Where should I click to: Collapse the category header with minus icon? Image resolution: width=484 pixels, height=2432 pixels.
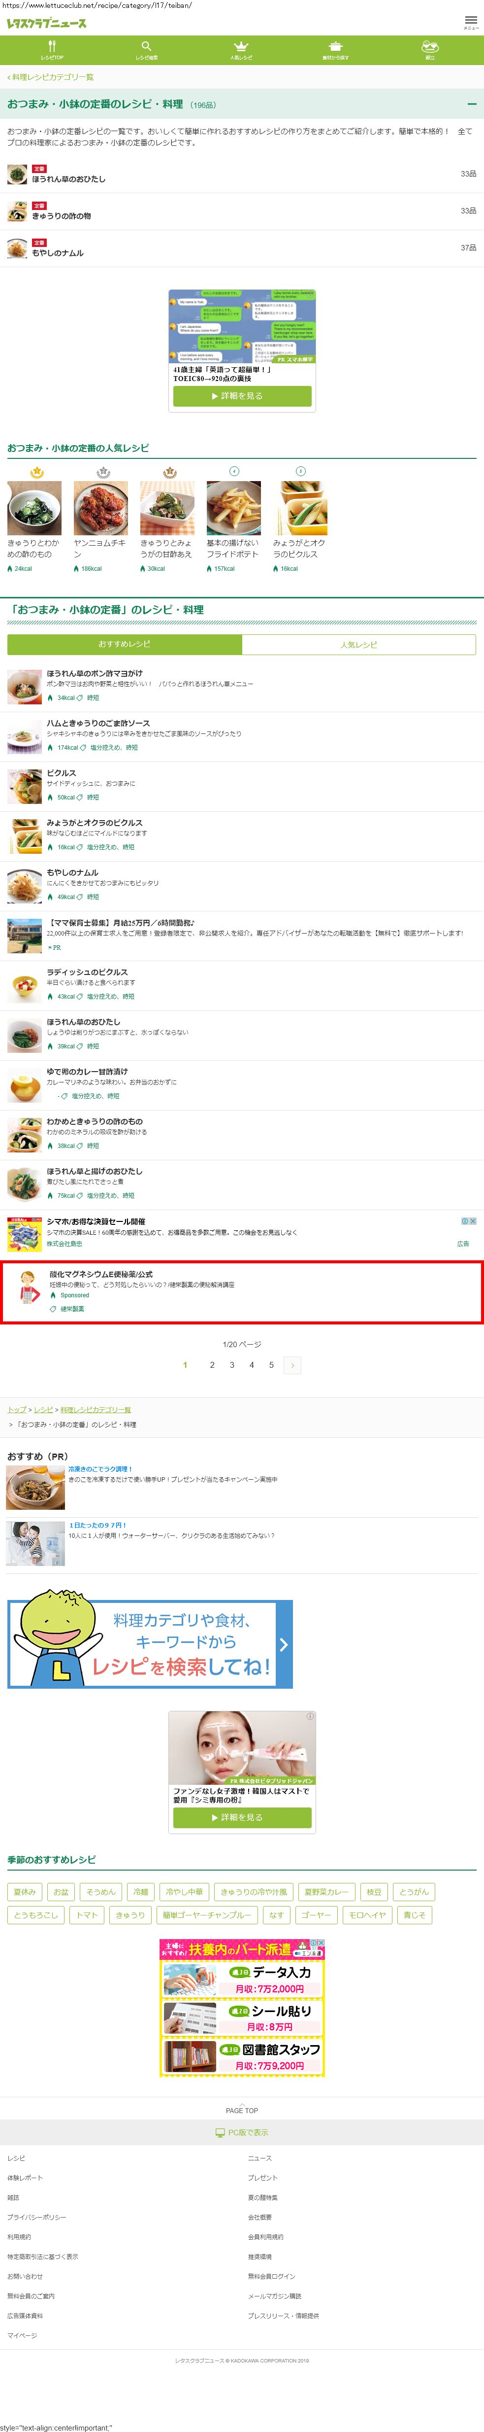pos(472,104)
